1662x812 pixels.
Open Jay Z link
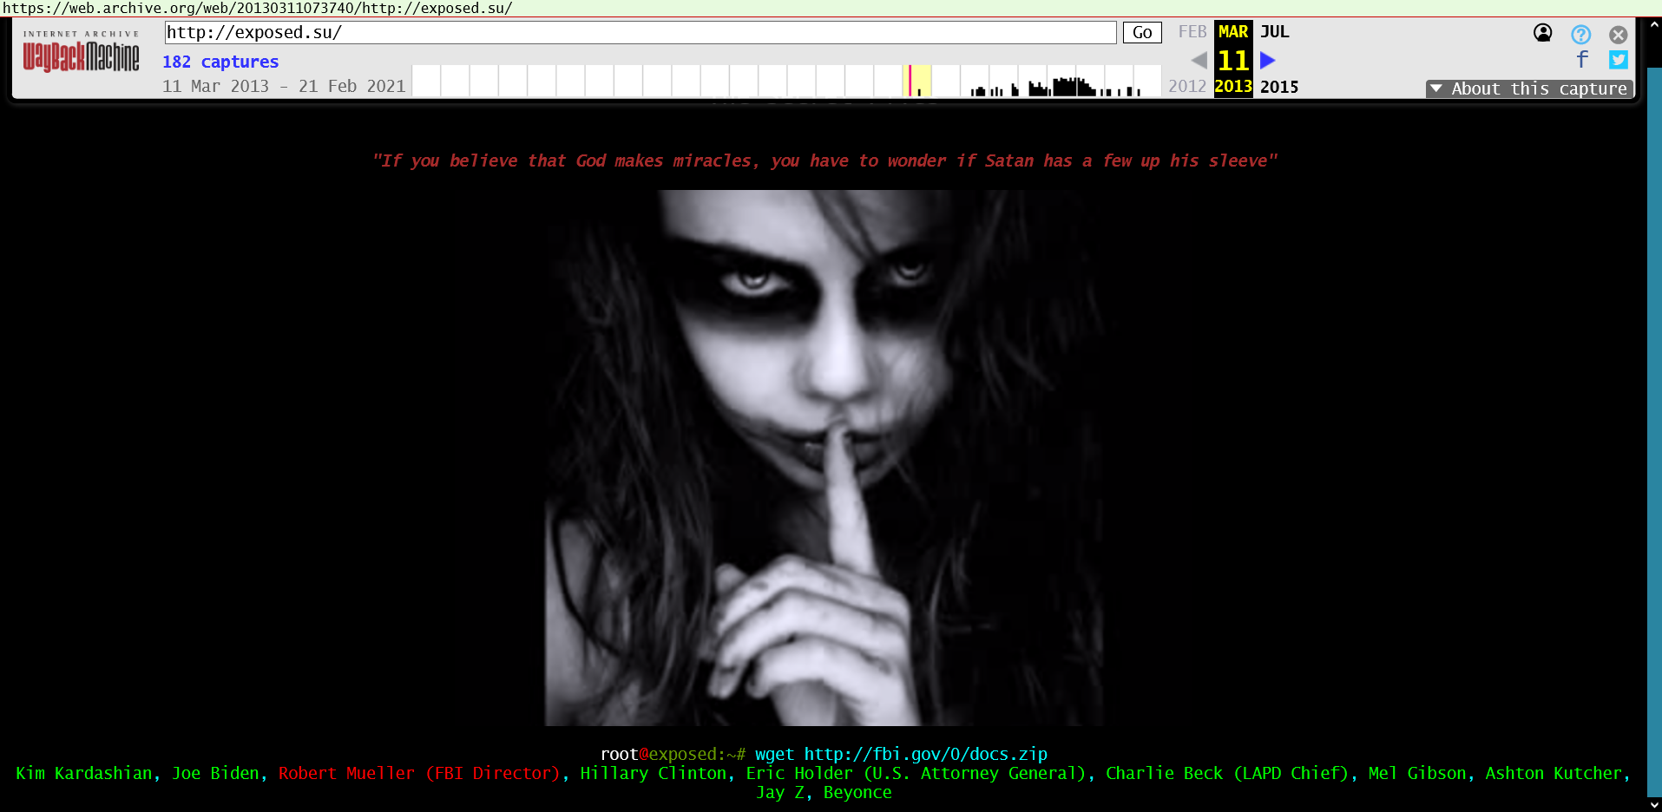click(x=779, y=792)
